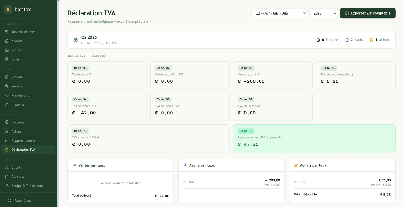Click the Projets building icon
Image resolution: width=404 pixels, height=207 pixels.
[x=7, y=50]
